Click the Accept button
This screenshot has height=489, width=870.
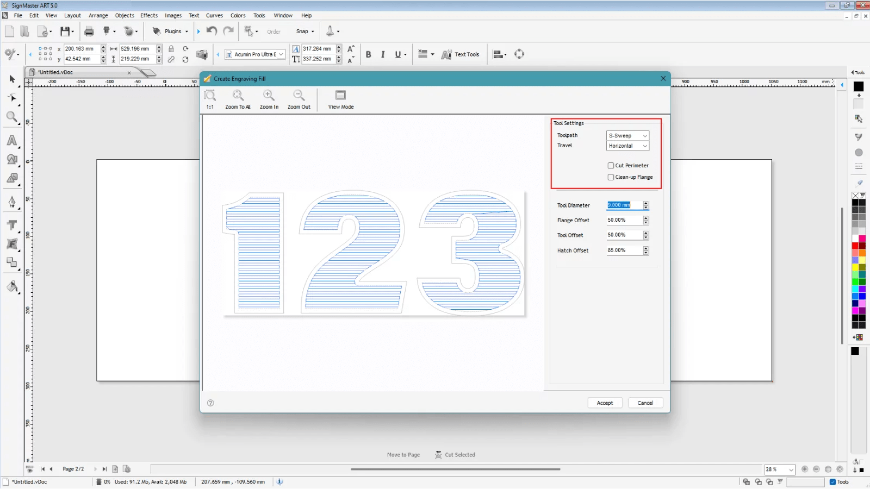pyautogui.click(x=605, y=402)
